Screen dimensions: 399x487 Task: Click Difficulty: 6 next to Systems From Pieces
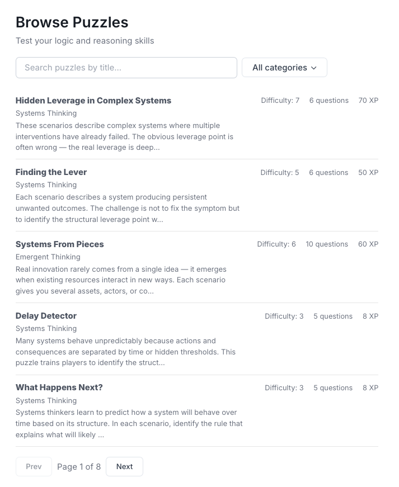[x=276, y=244]
